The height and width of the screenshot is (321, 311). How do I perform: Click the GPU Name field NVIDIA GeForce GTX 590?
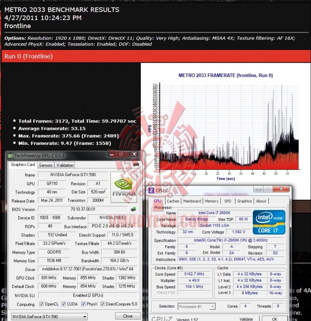click(73, 175)
